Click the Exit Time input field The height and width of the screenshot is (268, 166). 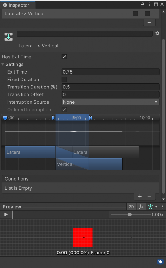(110, 72)
